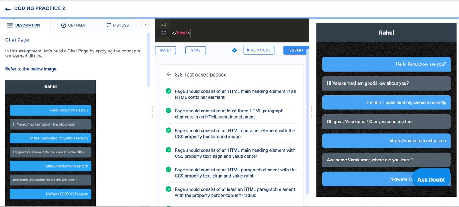Screen dimensions: 459x207
Task: Click the 'Chat Page' heading text
Action: coord(17,40)
